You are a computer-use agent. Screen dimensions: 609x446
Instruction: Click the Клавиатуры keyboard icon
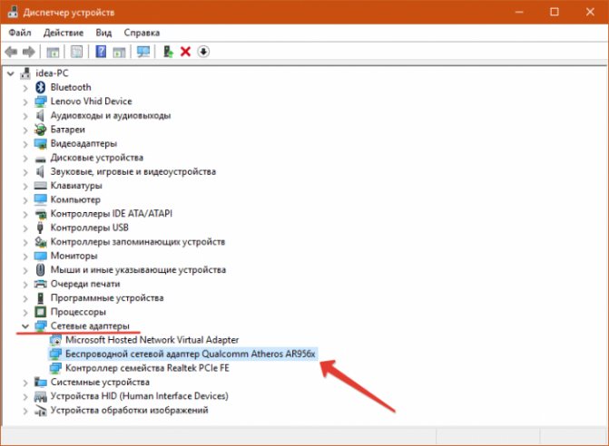pos(41,186)
